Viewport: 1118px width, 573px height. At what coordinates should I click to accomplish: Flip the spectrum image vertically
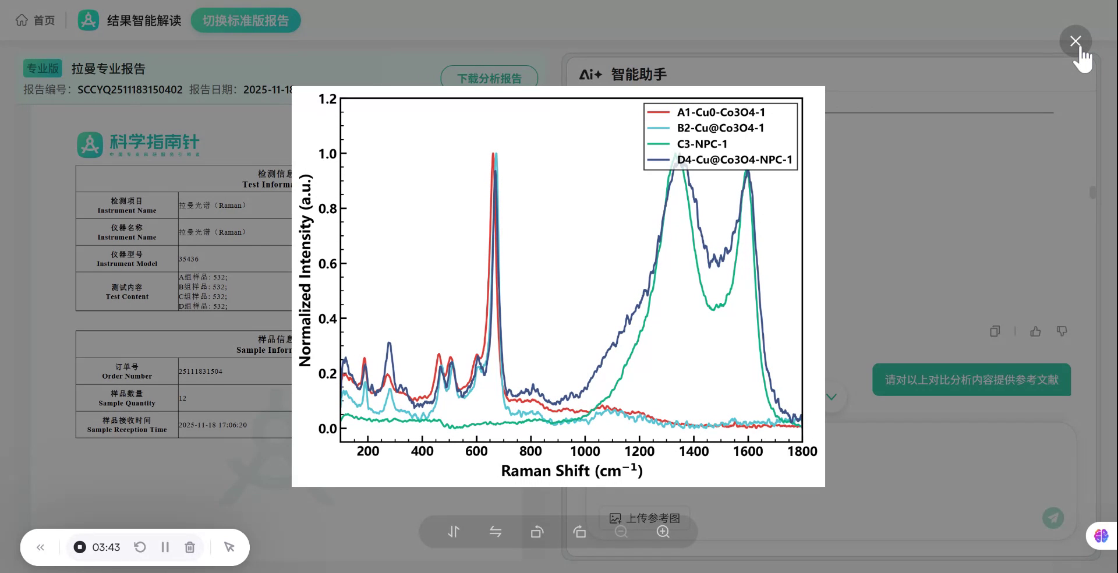click(453, 532)
